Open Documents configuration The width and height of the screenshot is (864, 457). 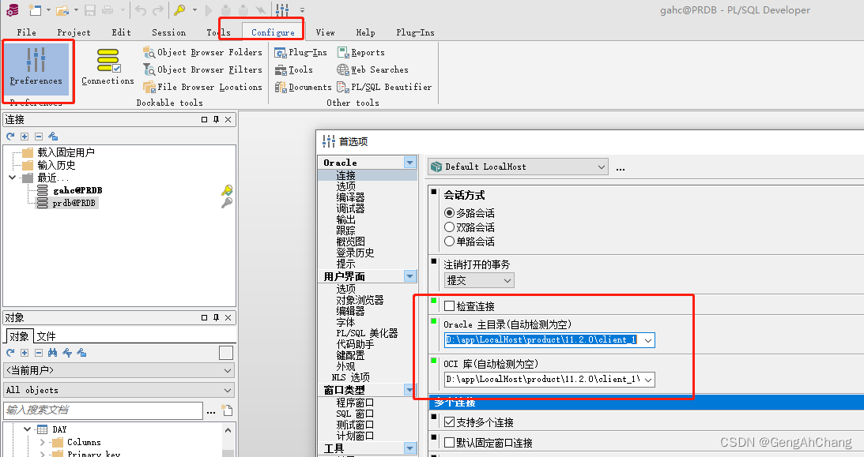point(303,87)
